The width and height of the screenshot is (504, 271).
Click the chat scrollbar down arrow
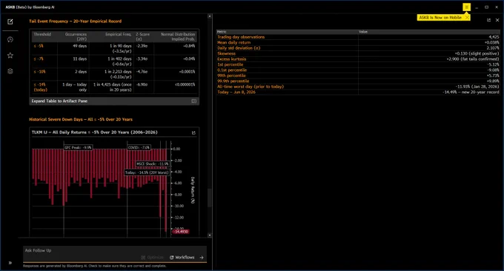coord(210,235)
